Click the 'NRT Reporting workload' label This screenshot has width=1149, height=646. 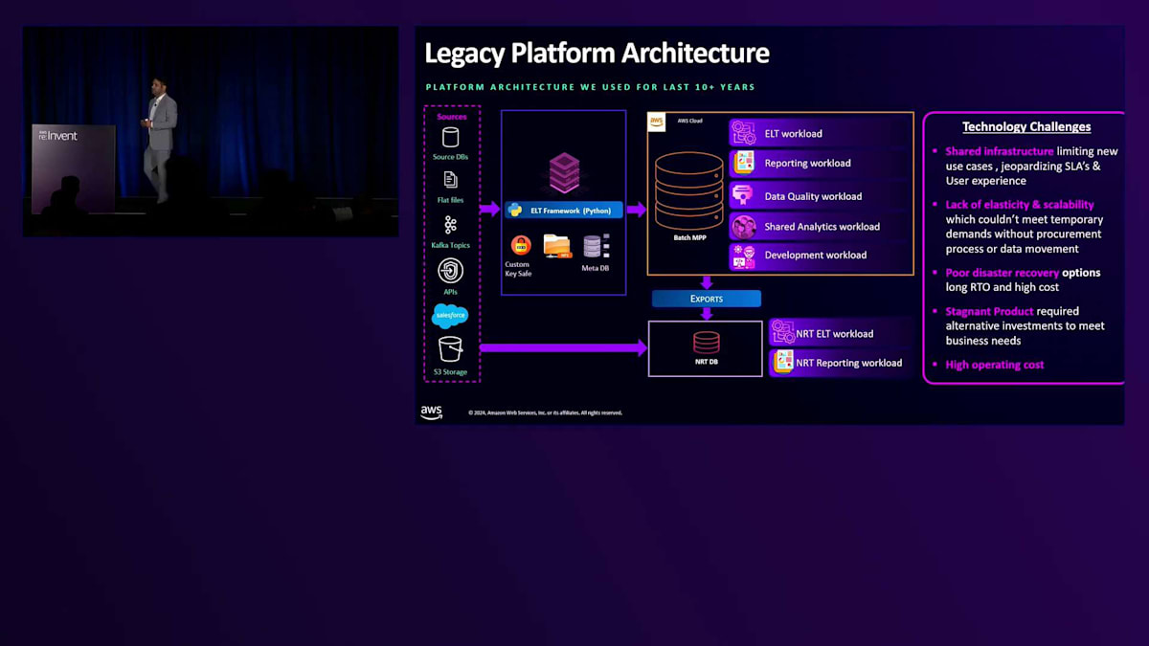pos(849,363)
